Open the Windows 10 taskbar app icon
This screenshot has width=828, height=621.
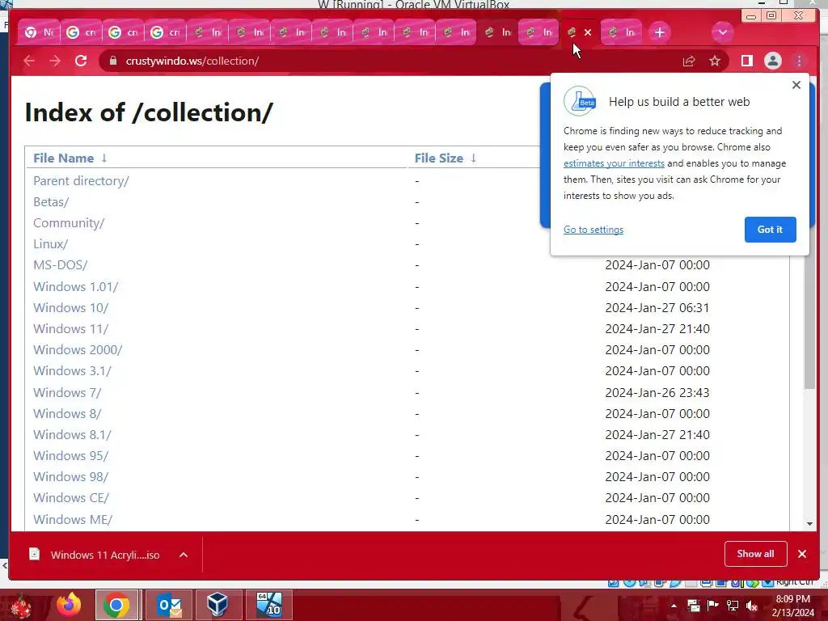tap(268, 605)
